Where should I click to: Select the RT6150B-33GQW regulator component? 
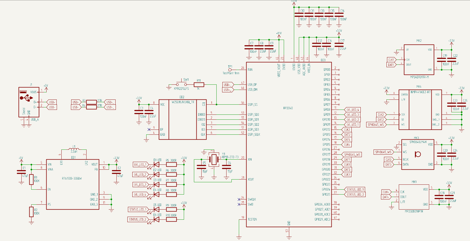(x=73, y=184)
